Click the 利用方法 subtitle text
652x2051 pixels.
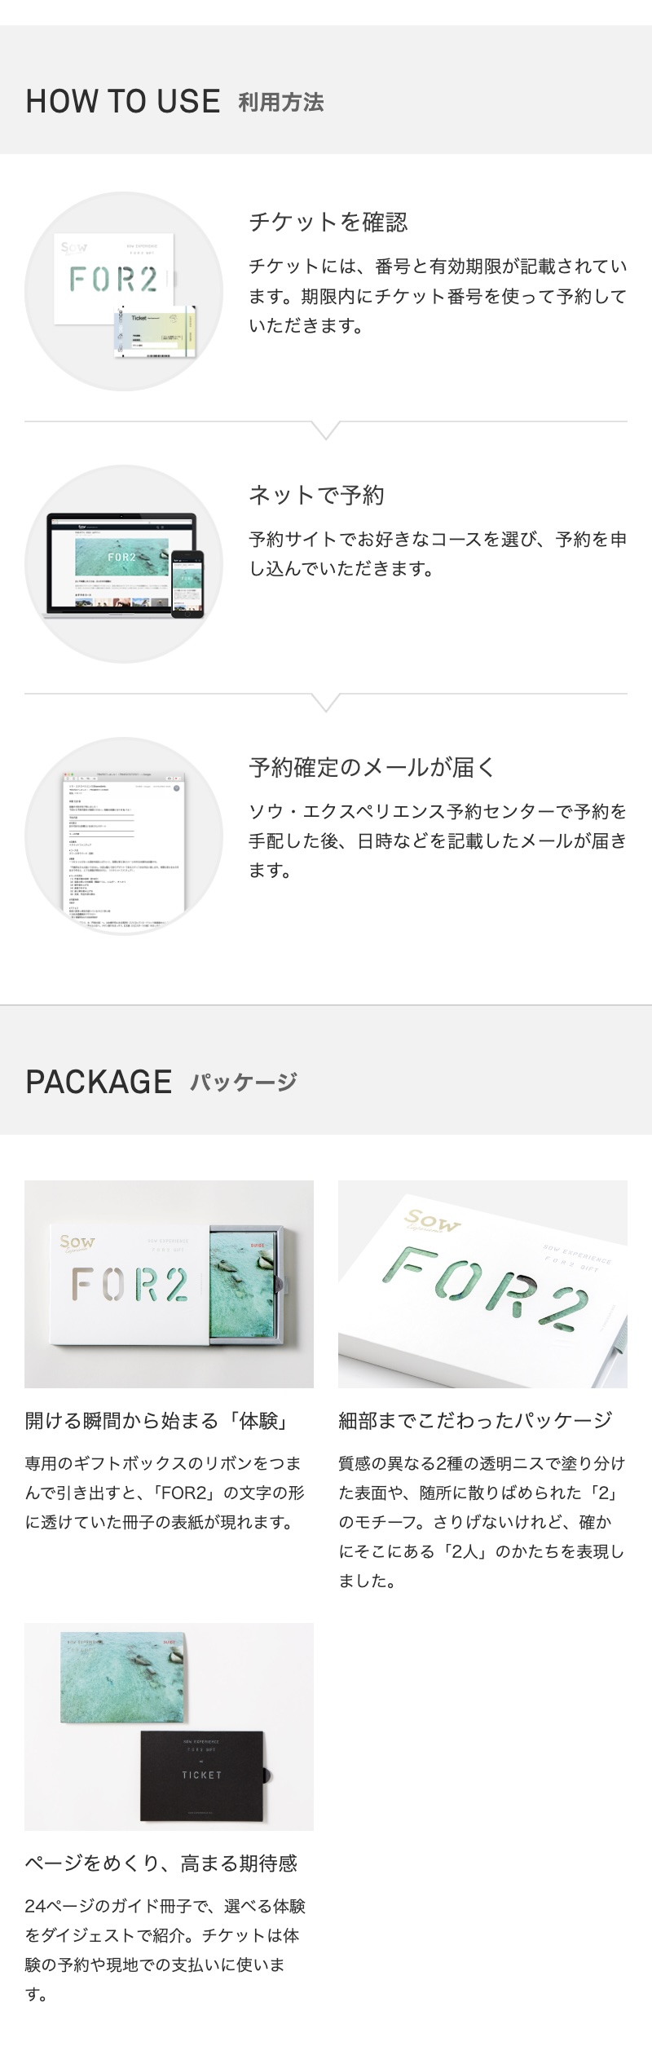281,103
